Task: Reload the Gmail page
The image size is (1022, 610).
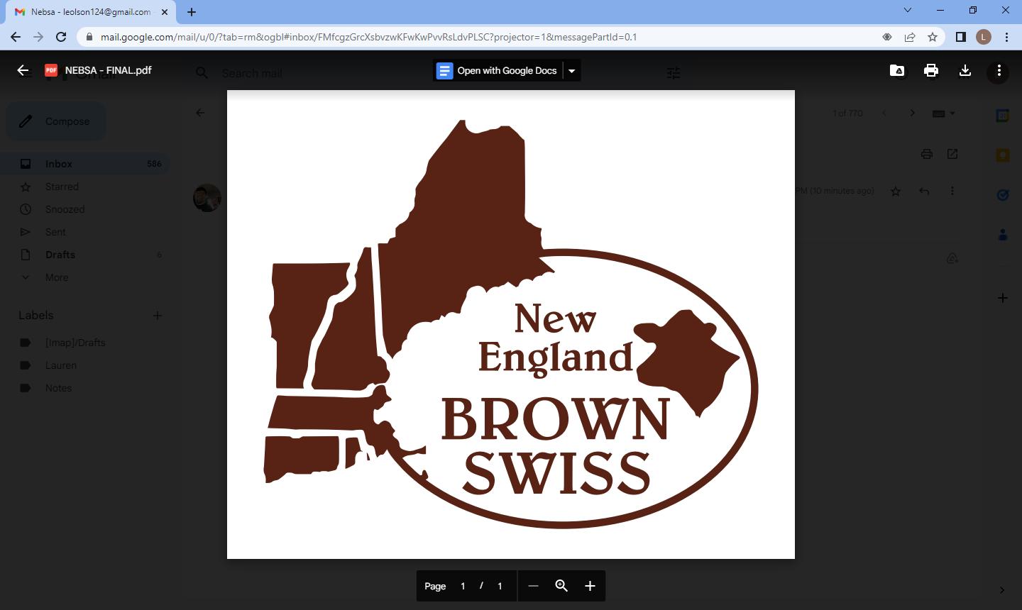Action: coord(61,37)
